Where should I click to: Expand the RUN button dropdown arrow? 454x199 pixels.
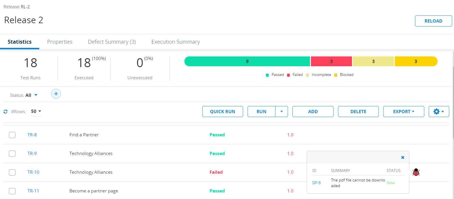coord(281,112)
